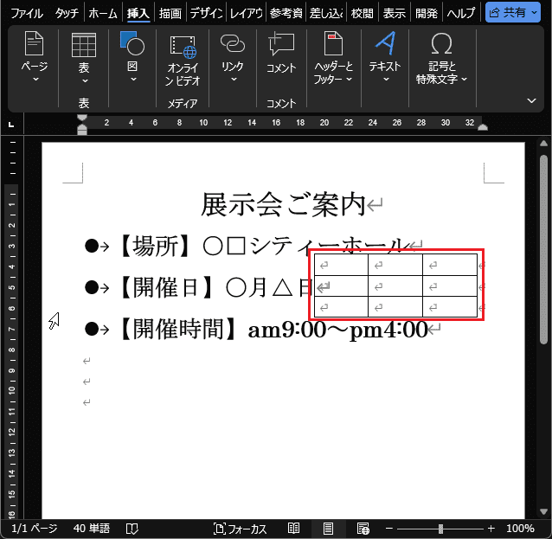Click the first line indent marker on ruler

point(81,118)
